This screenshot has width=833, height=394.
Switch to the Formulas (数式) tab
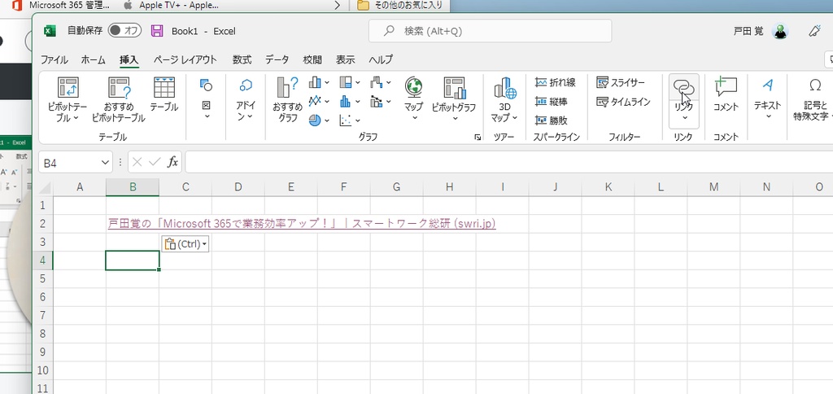(x=242, y=59)
